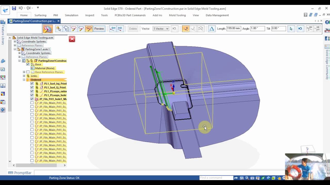Uncheck the JP_Fils_Prt1_hole1 checkbox

pos(32,99)
